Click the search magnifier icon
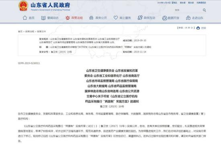 coord(204,10)
